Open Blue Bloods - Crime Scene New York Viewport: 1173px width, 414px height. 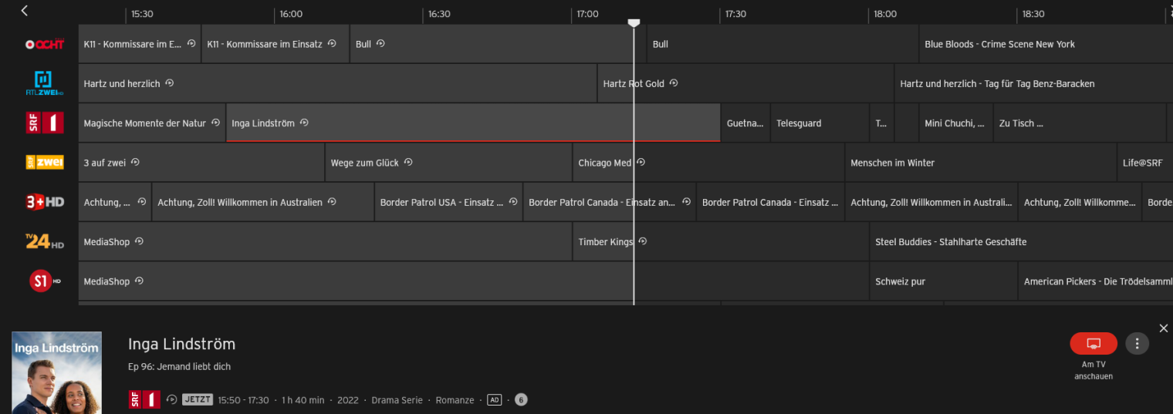click(999, 45)
